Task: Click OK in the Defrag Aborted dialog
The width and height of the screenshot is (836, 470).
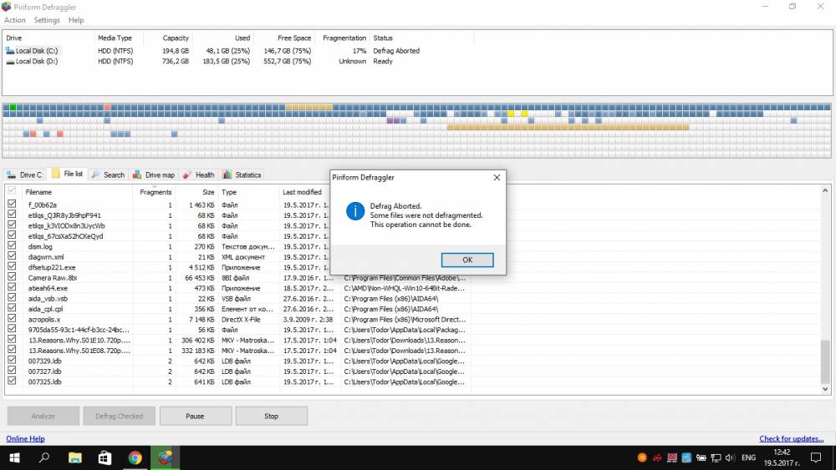Action: pos(467,260)
